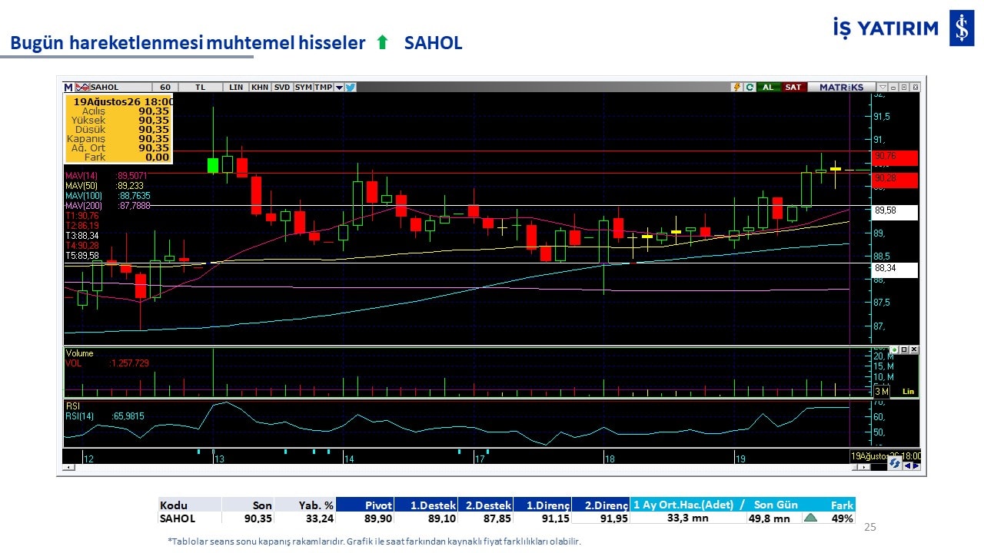This screenshot has height=553, width=984.
Task: Toggle the Lin scale label in Volume panel
Action: click(908, 391)
